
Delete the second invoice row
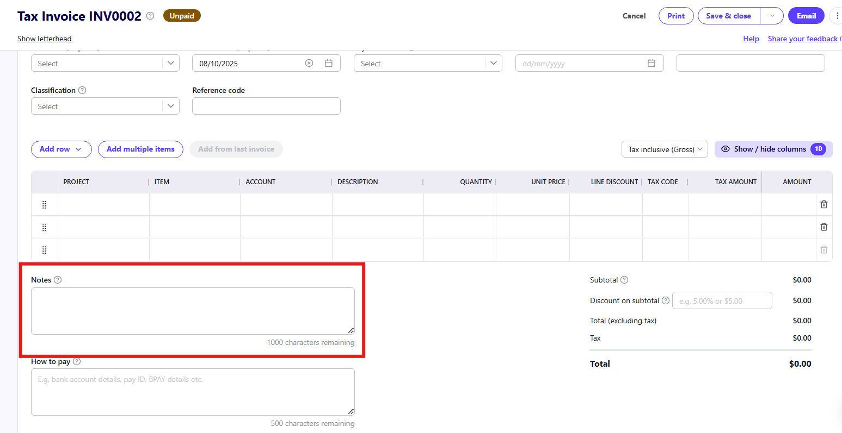(824, 227)
